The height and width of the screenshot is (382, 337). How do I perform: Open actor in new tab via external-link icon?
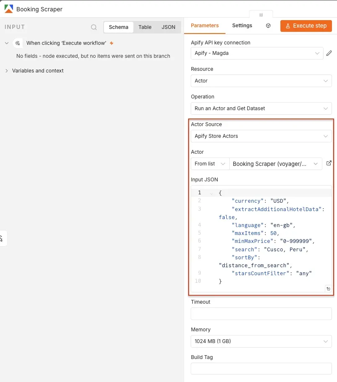pos(329,163)
